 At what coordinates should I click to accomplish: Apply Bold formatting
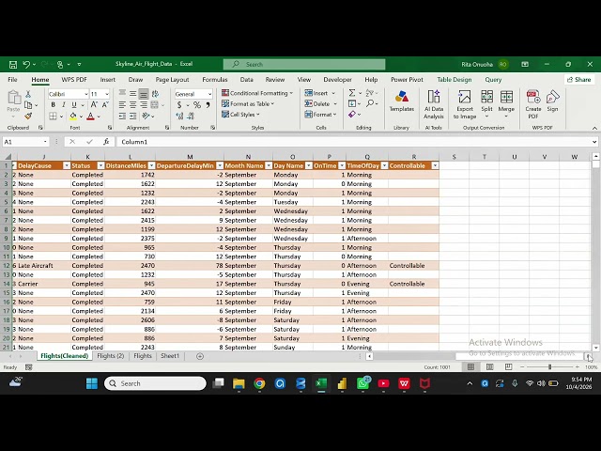[54, 104]
